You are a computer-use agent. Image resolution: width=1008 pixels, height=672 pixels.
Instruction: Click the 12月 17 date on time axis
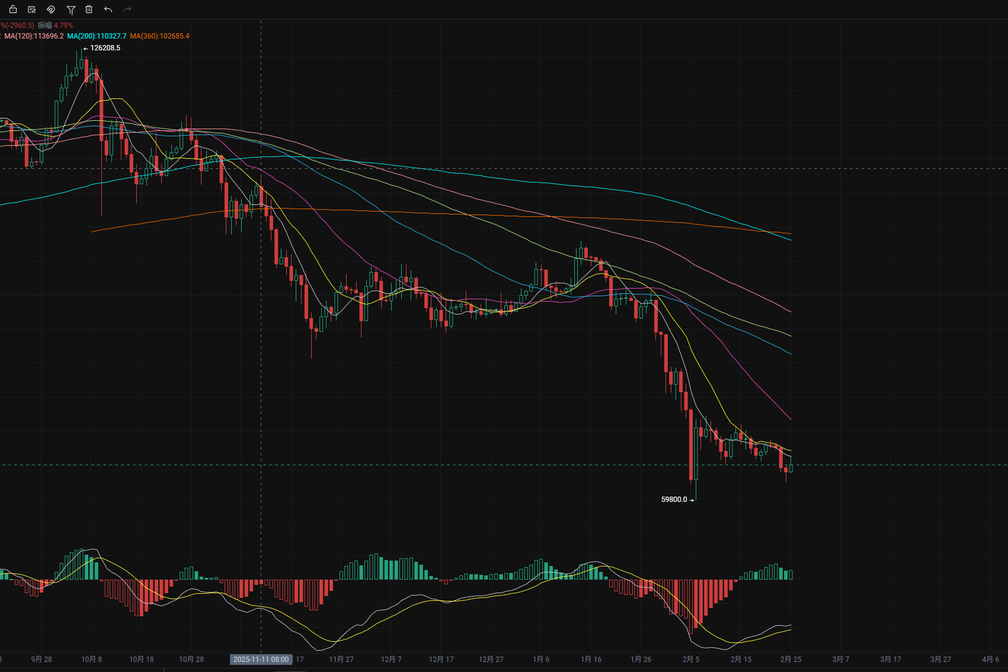pos(441,660)
